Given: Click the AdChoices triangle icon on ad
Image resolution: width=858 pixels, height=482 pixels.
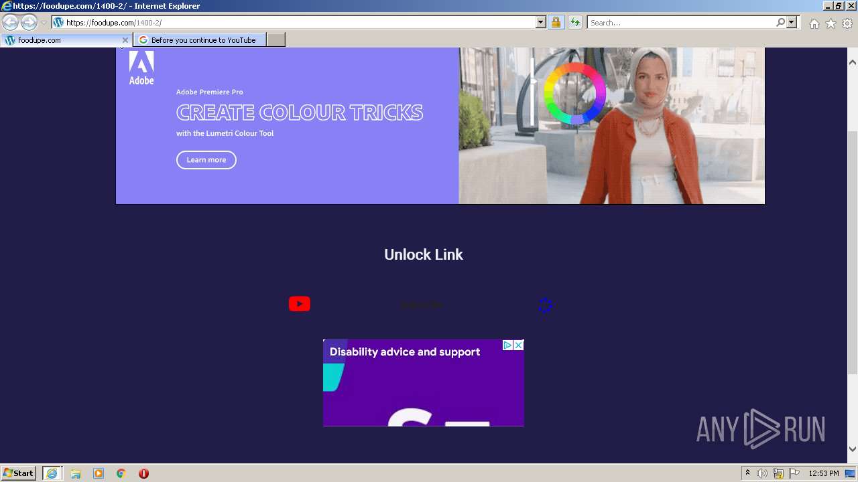Looking at the screenshot, I should pos(508,345).
